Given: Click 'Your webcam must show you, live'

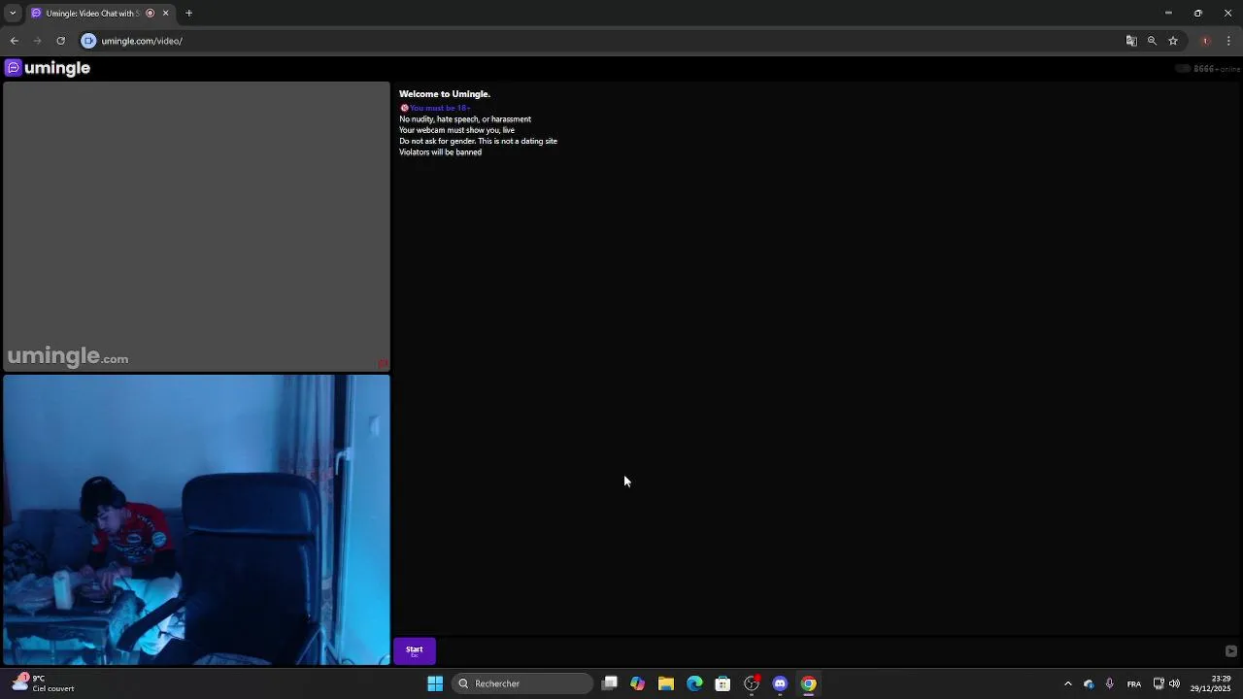Looking at the screenshot, I should [x=456, y=130].
